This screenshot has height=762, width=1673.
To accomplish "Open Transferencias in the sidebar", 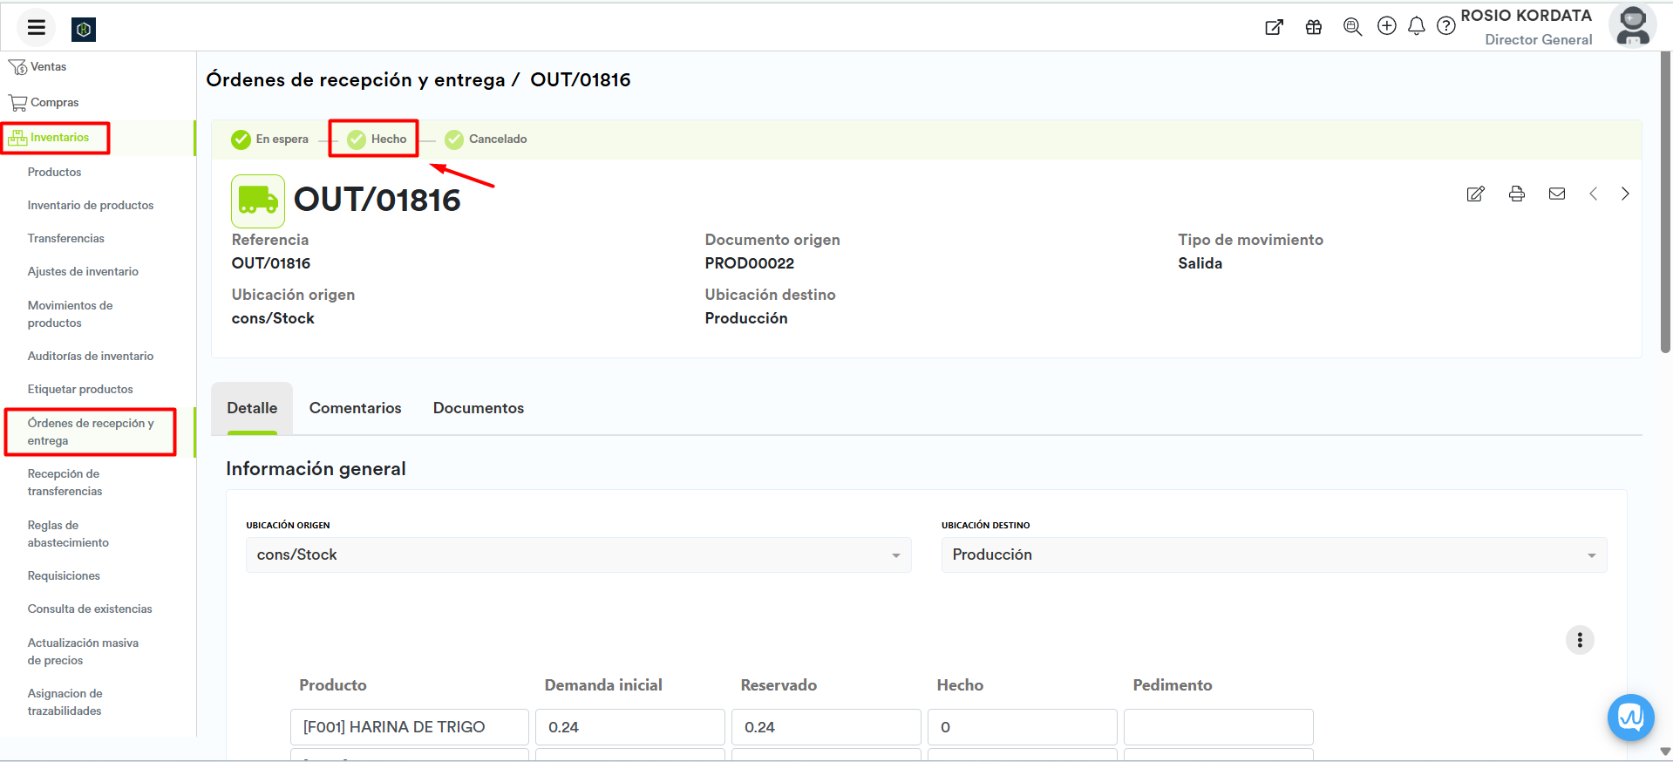I will point(65,238).
